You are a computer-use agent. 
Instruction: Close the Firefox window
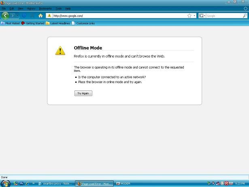243,2
